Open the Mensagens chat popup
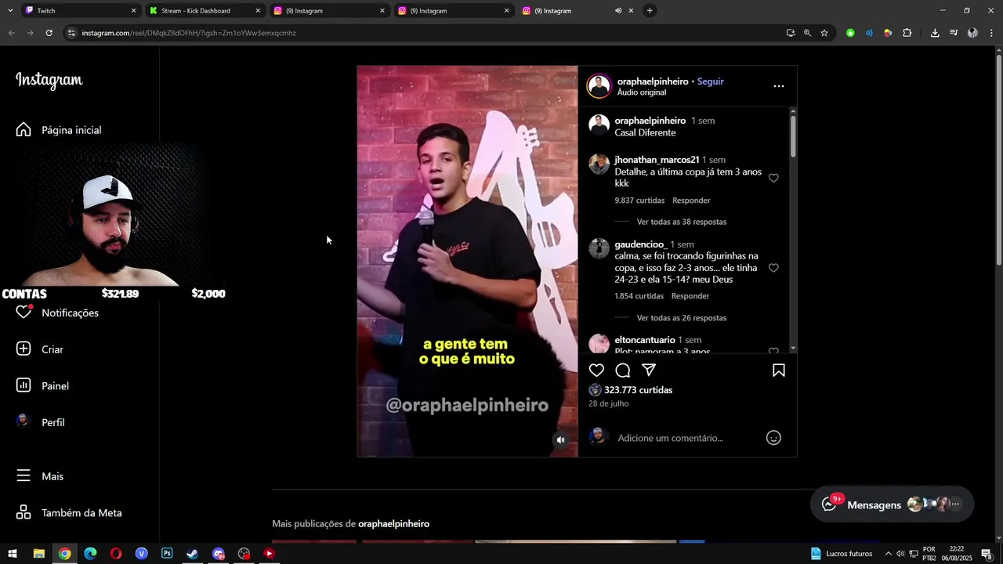Viewport: 1003px width, 564px height. pyautogui.click(x=892, y=504)
